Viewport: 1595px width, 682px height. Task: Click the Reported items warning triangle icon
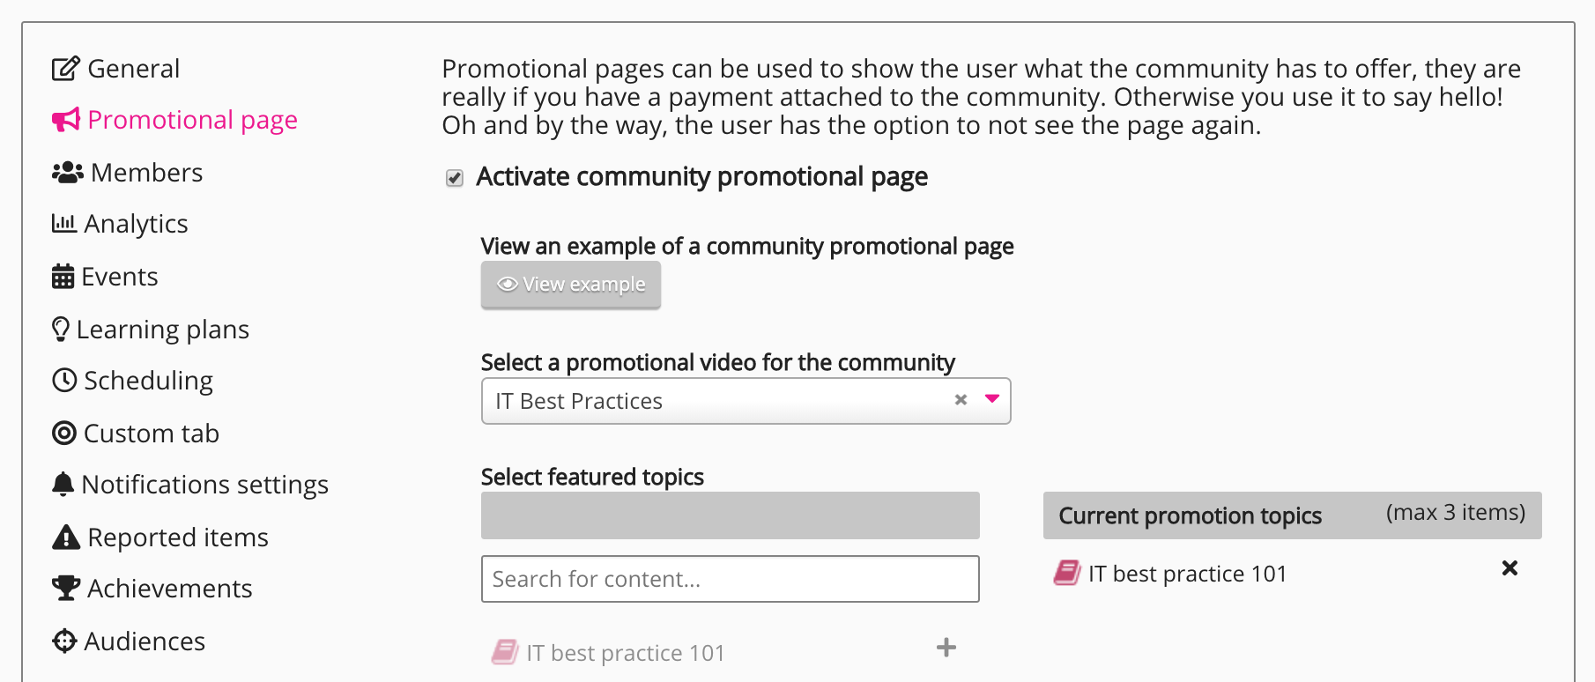tap(66, 537)
